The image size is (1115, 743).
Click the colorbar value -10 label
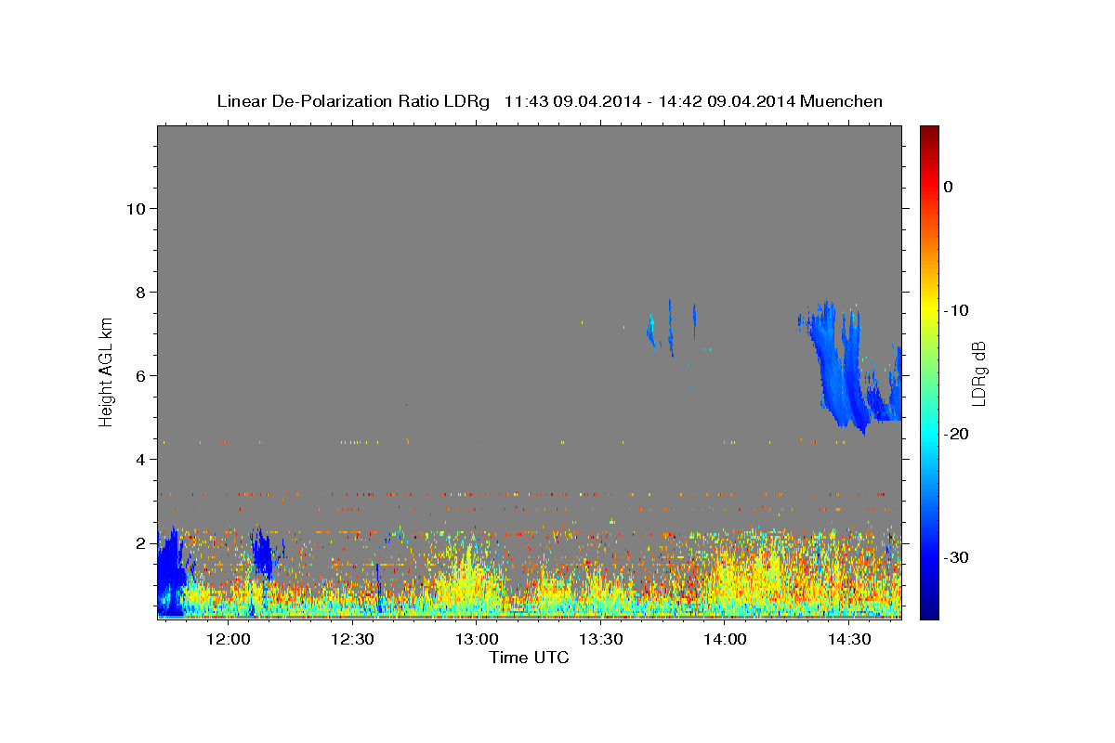(x=956, y=310)
